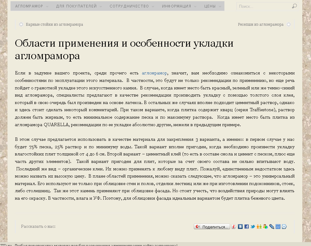Image resolution: width=311 pixels, height=246 pixels.
Task: Click the search magnifier icon
Action: (x=294, y=6)
